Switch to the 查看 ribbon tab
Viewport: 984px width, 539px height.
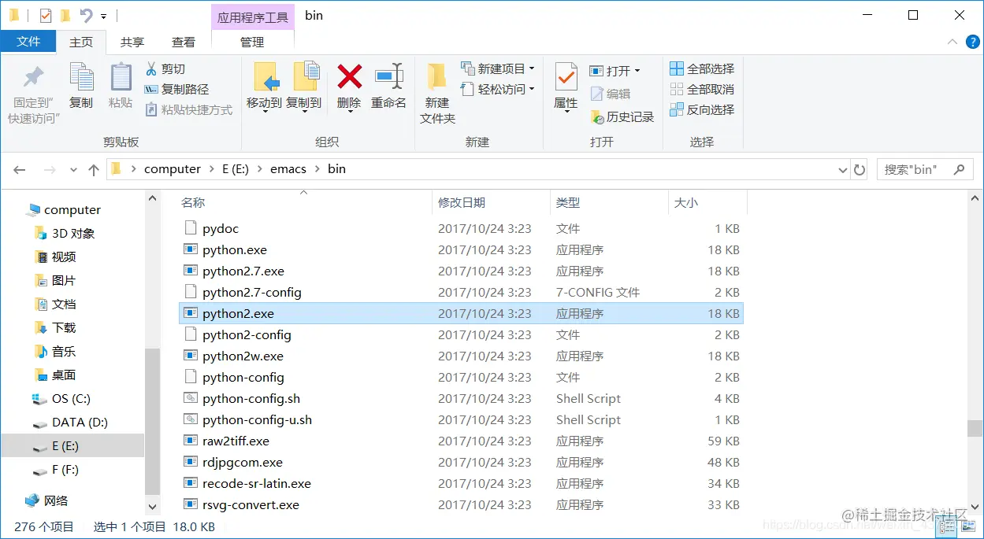(184, 42)
